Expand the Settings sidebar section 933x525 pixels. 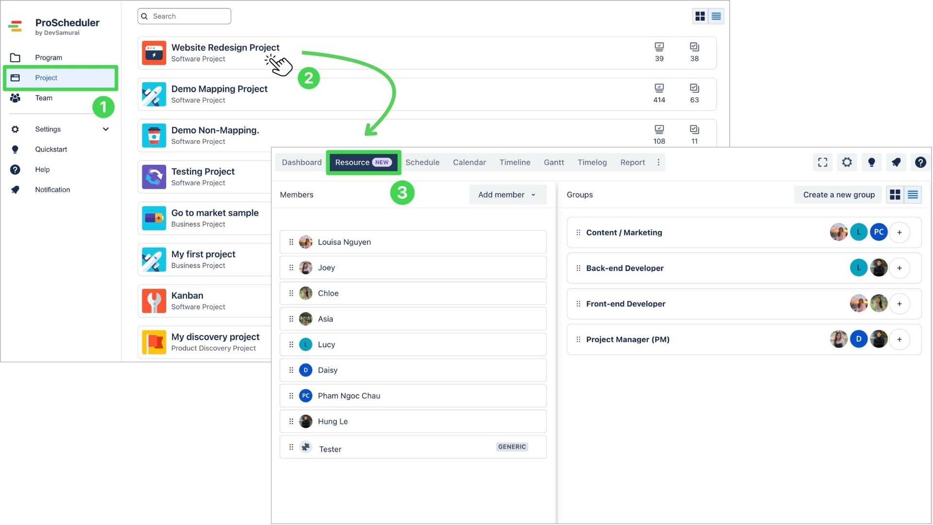[x=105, y=129]
